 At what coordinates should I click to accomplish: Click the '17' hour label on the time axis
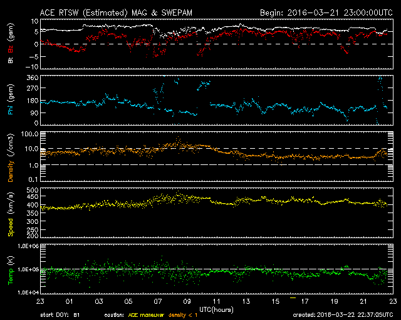pos(305,301)
